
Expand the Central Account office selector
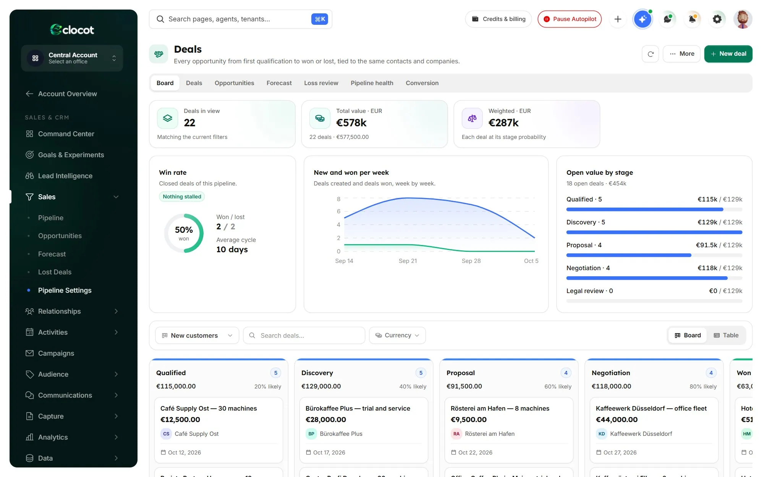[72, 58]
